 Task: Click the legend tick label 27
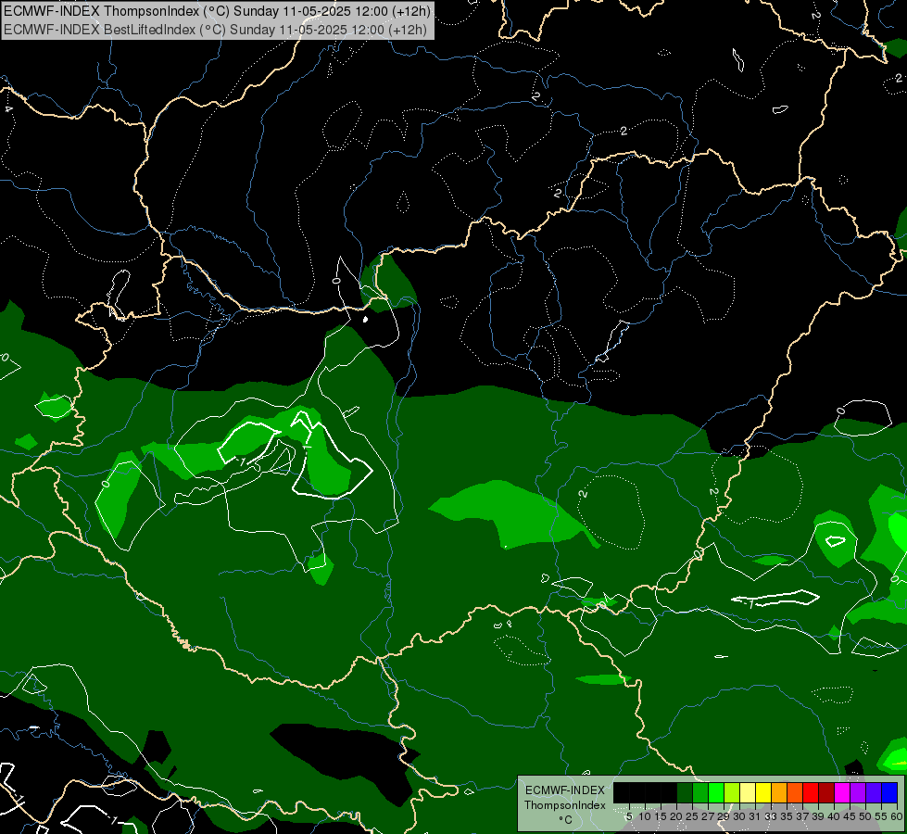[x=708, y=816]
